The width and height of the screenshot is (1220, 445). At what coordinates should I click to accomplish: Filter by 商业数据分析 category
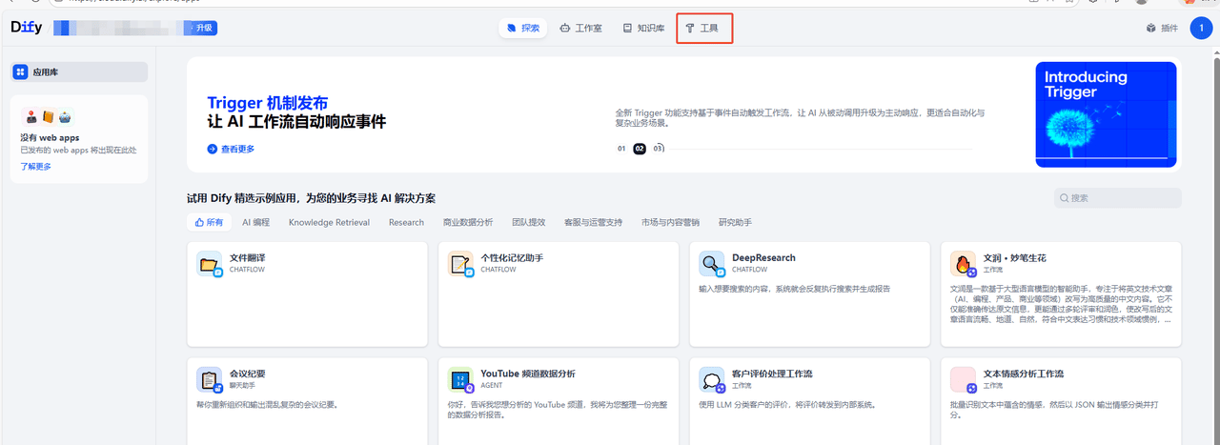[x=468, y=222]
